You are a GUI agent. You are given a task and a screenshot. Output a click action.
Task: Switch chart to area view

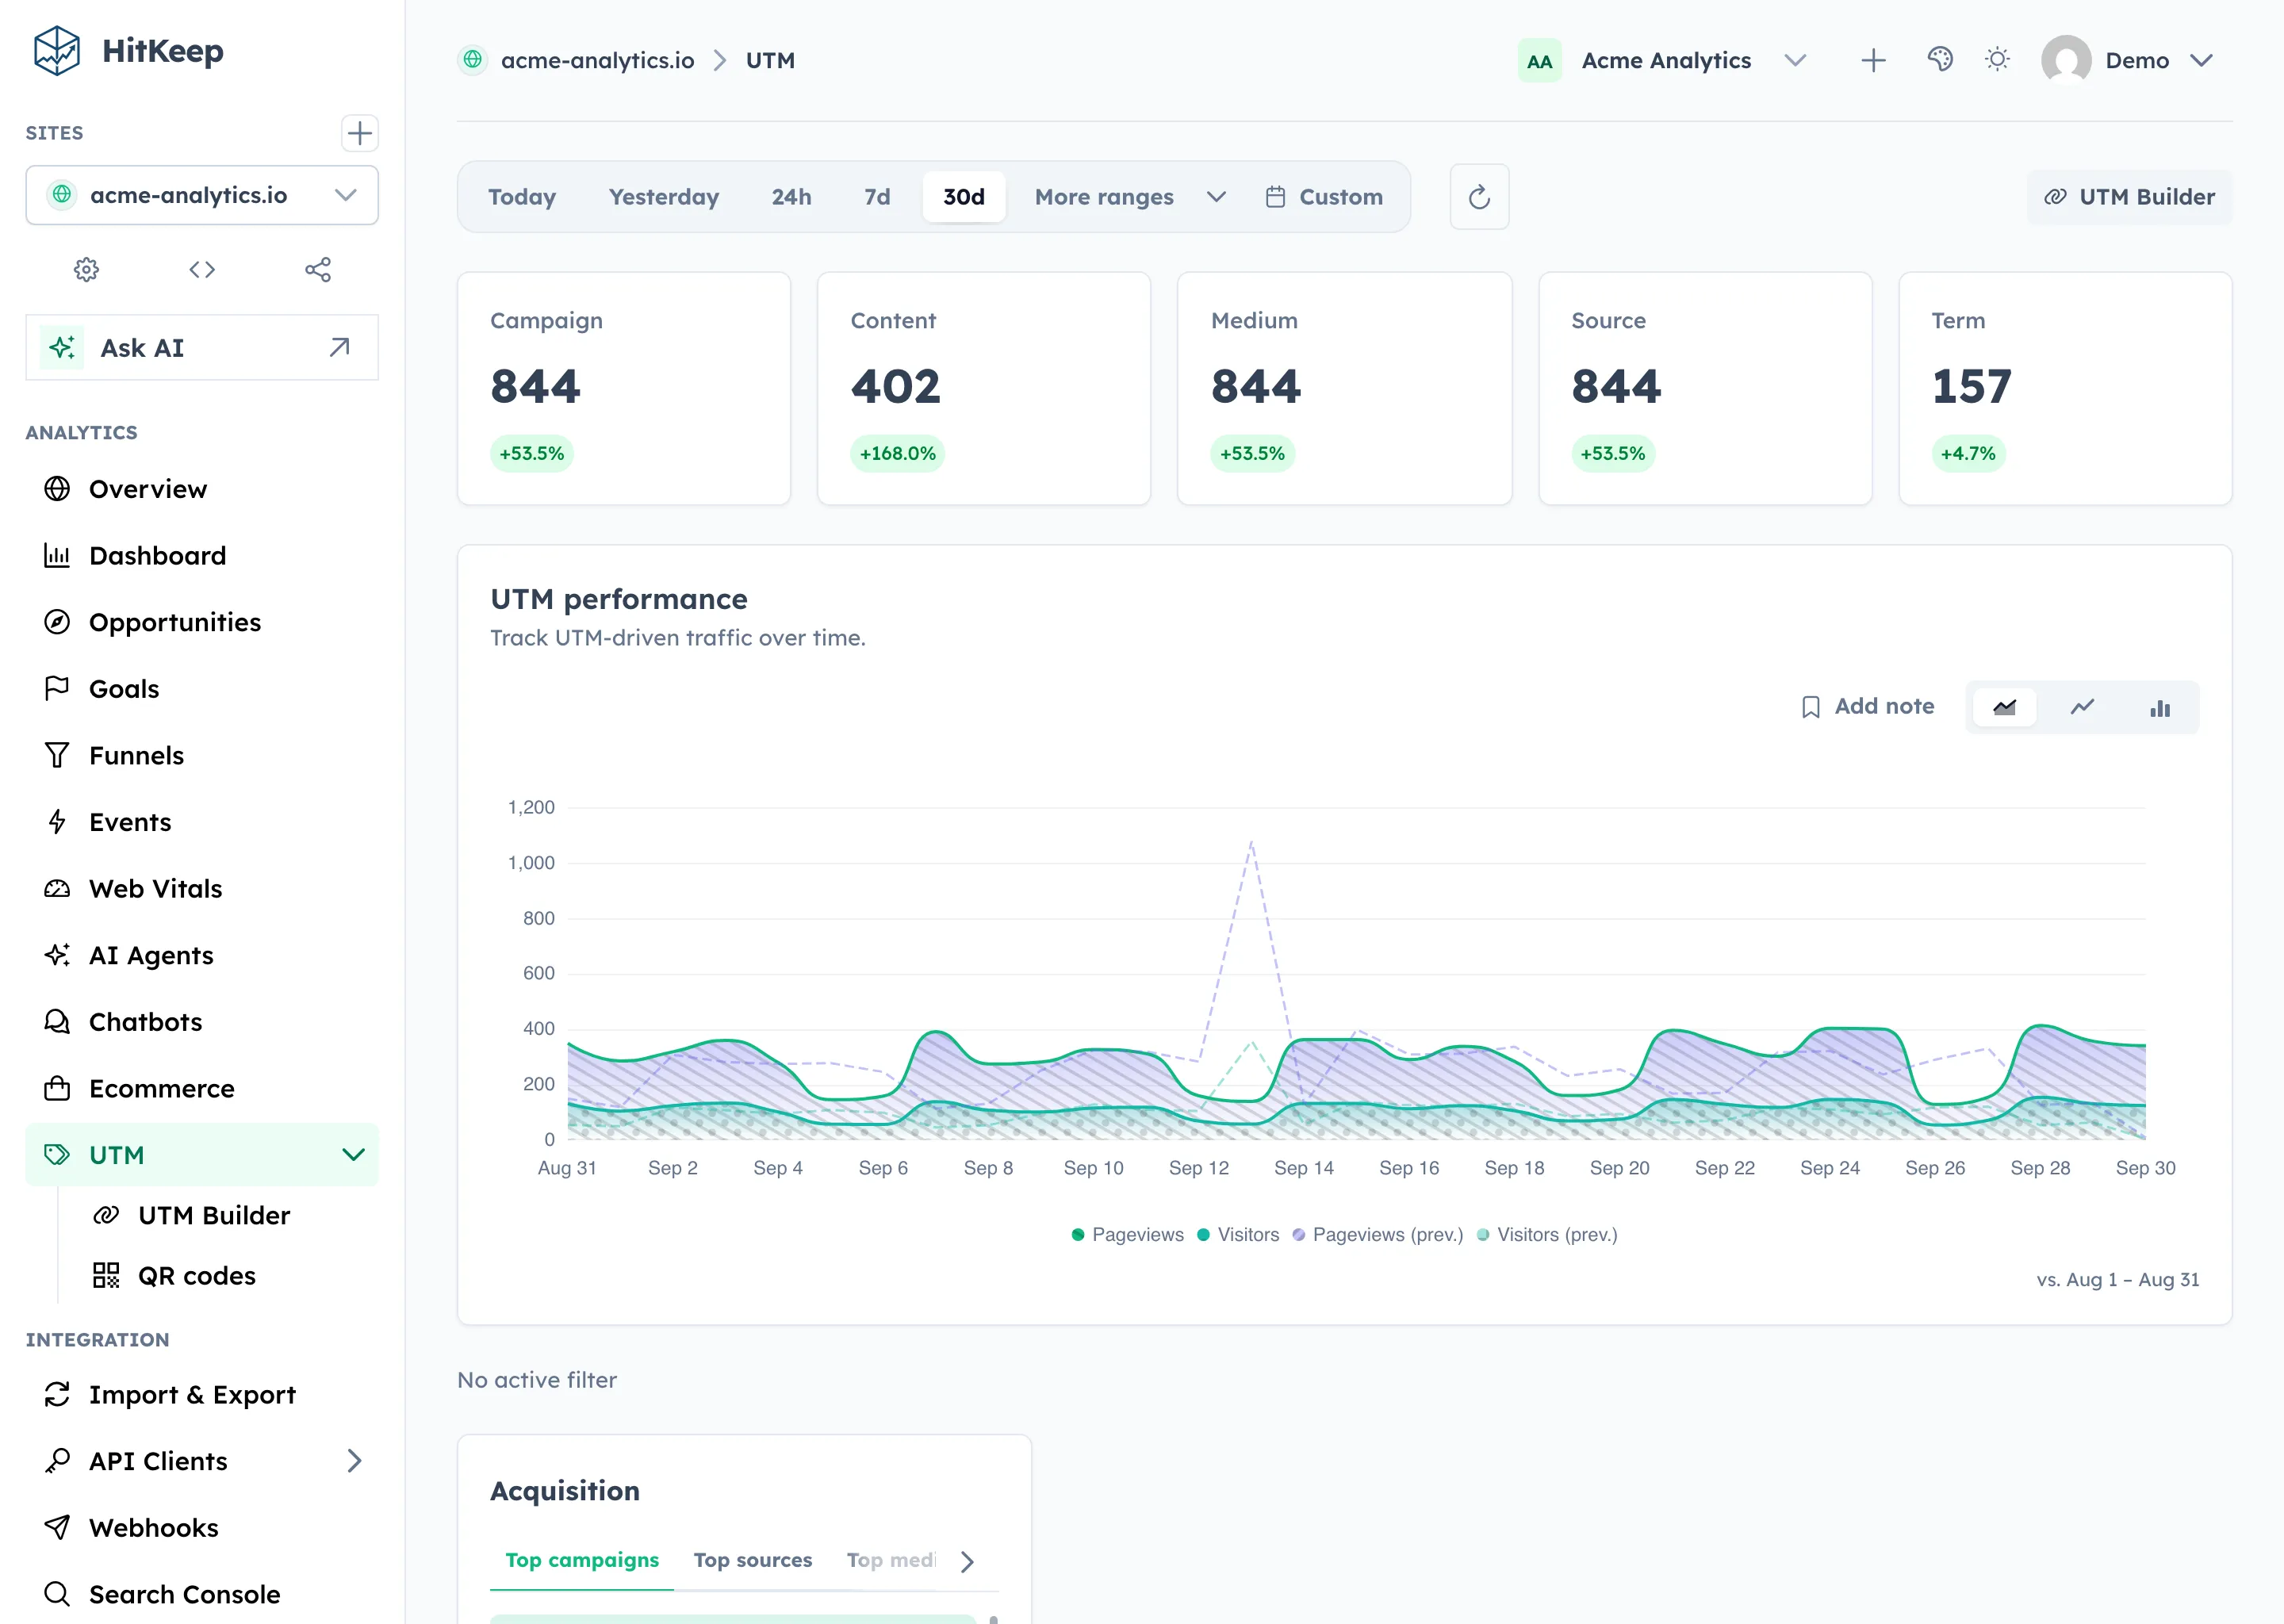pos(2004,707)
